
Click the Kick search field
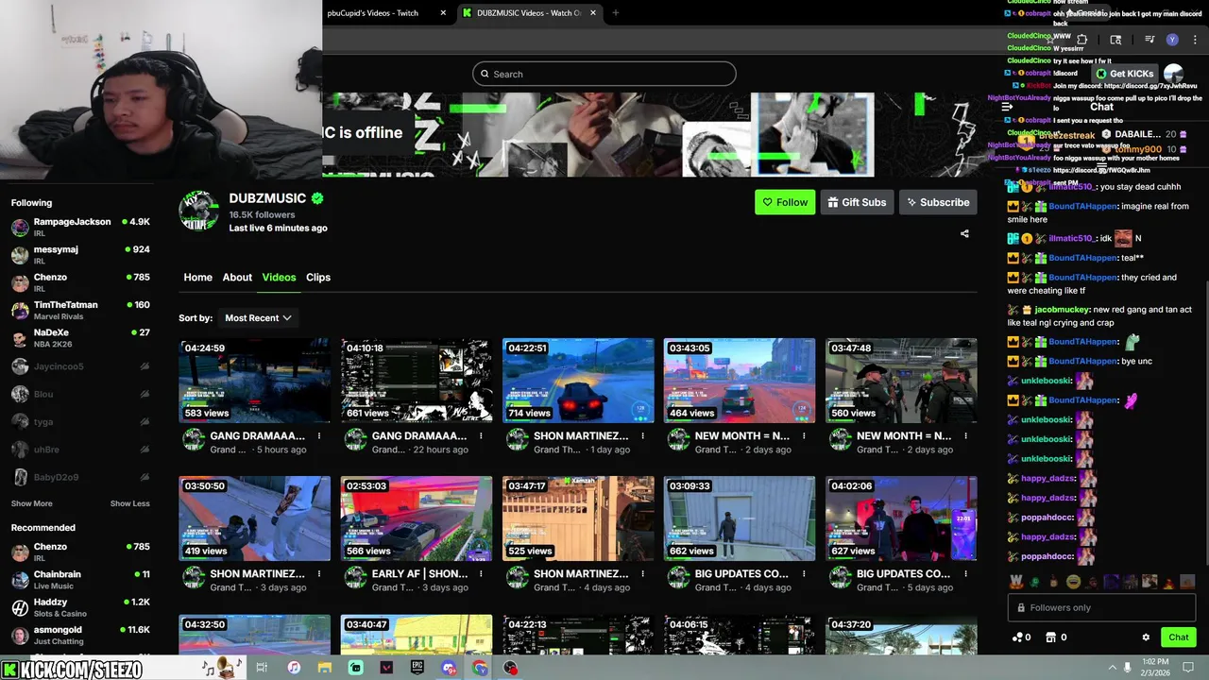tap(604, 74)
